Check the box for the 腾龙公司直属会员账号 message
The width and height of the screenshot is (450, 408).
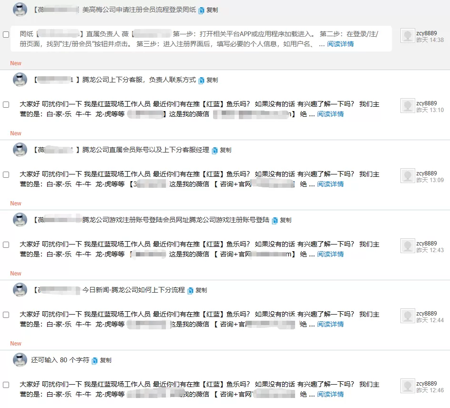6,174
